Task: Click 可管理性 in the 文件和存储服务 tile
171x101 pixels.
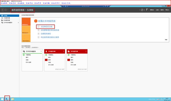Action: 28,55
